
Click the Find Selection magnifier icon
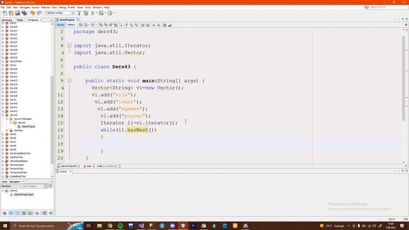point(101,25)
